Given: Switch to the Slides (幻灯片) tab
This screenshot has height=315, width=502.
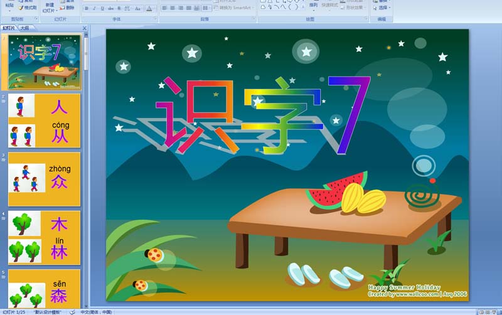Looking at the screenshot, I should coord(9,28).
